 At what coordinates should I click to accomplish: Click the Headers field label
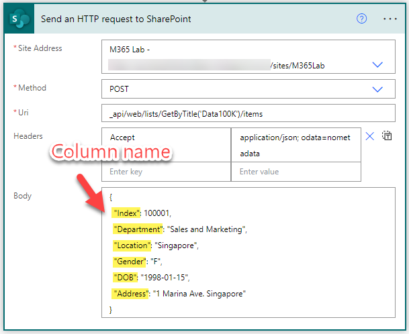[28, 136]
